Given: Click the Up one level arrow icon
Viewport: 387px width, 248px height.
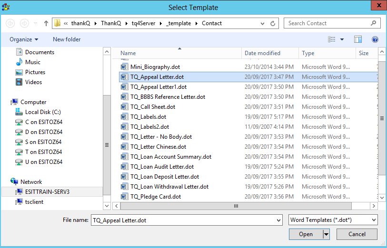Looking at the screenshot, I should (46, 23).
